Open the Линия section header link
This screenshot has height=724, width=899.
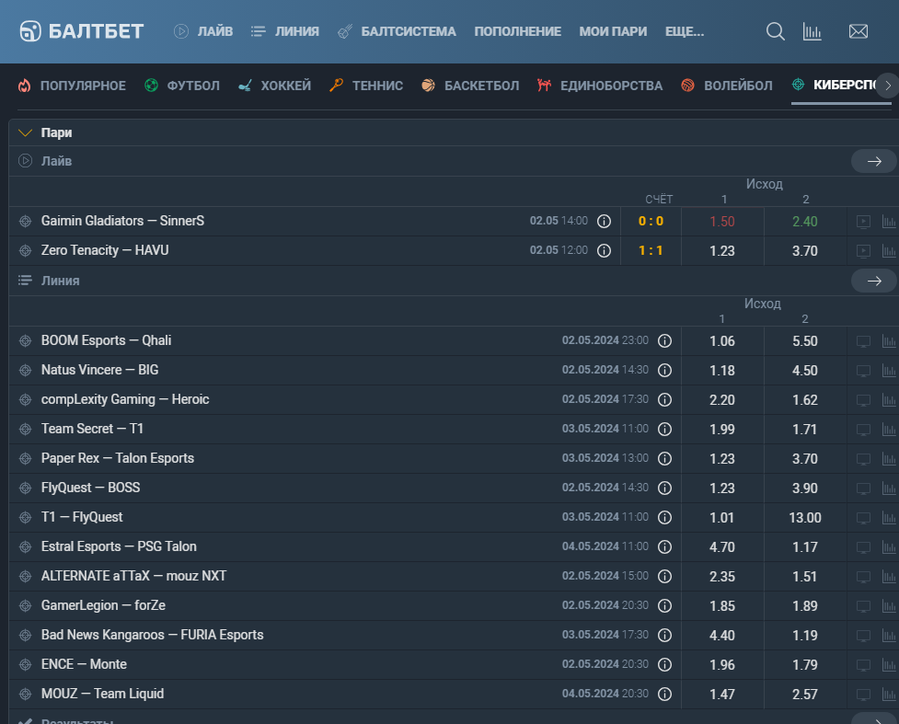(60, 281)
